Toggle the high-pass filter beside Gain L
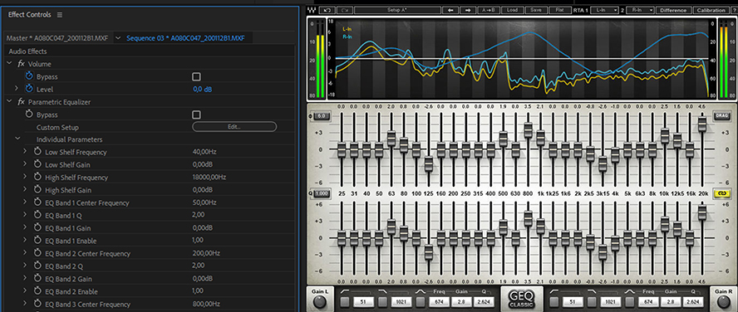The width and height of the screenshot is (738, 312). 346,302
